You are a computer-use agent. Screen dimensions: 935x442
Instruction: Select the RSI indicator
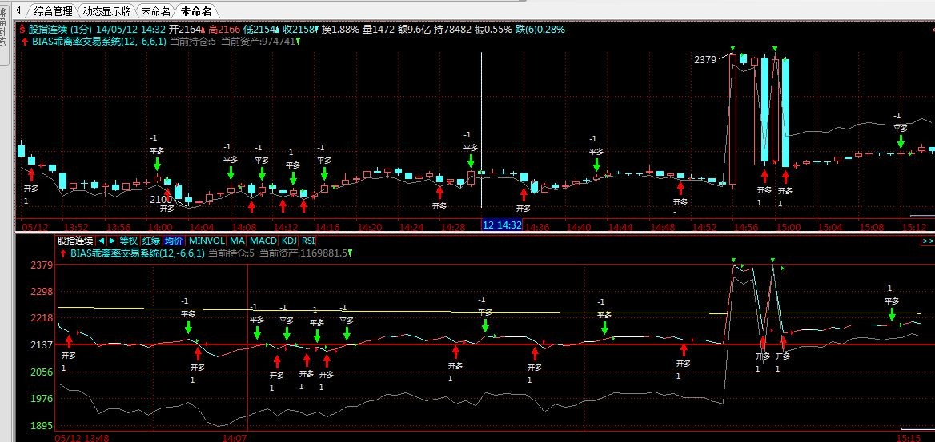[x=307, y=241]
